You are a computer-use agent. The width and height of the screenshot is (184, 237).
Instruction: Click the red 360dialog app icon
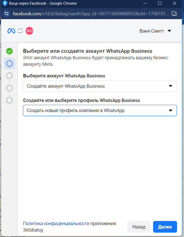(29, 31)
